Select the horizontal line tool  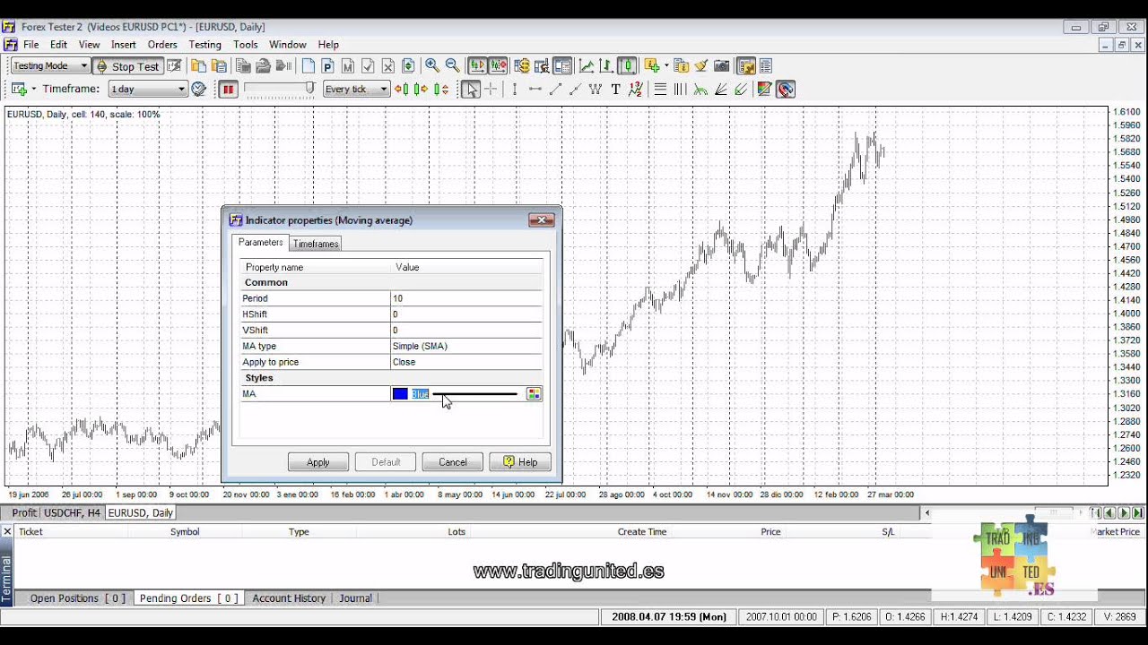point(535,89)
